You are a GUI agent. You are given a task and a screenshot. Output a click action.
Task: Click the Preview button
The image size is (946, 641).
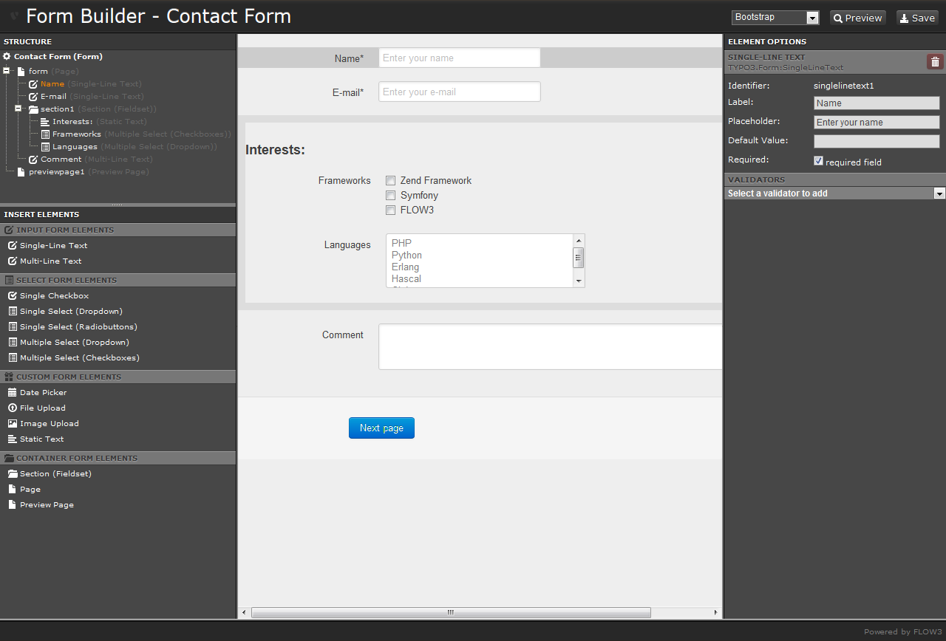[x=857, y=18]
